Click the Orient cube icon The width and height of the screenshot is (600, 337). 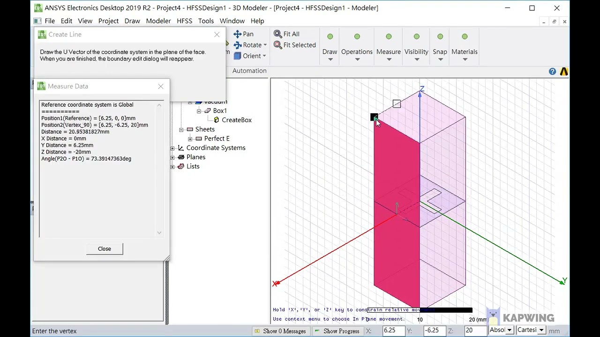[x=237, y=56]
